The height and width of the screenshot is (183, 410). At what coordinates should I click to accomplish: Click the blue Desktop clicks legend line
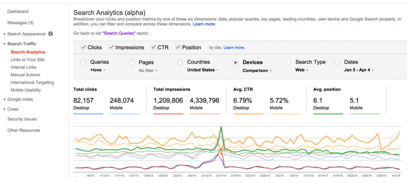click(89, 114)
